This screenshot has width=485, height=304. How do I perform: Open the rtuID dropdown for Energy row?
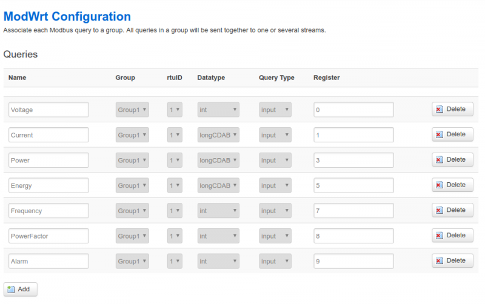pyautogui.click(x=175, y=185)
